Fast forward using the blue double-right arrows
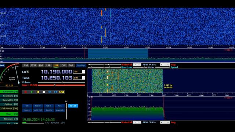 [55, 92]
